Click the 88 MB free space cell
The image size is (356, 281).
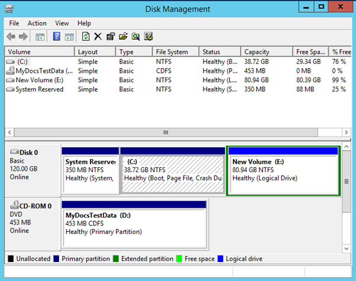[x=305, y=89]
